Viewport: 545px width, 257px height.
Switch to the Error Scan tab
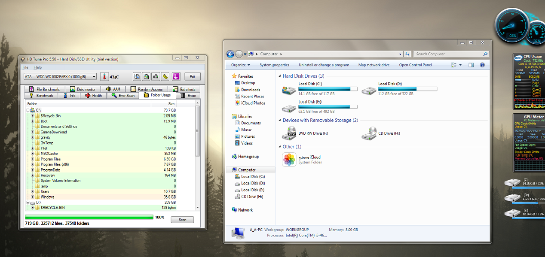point(122,96)
